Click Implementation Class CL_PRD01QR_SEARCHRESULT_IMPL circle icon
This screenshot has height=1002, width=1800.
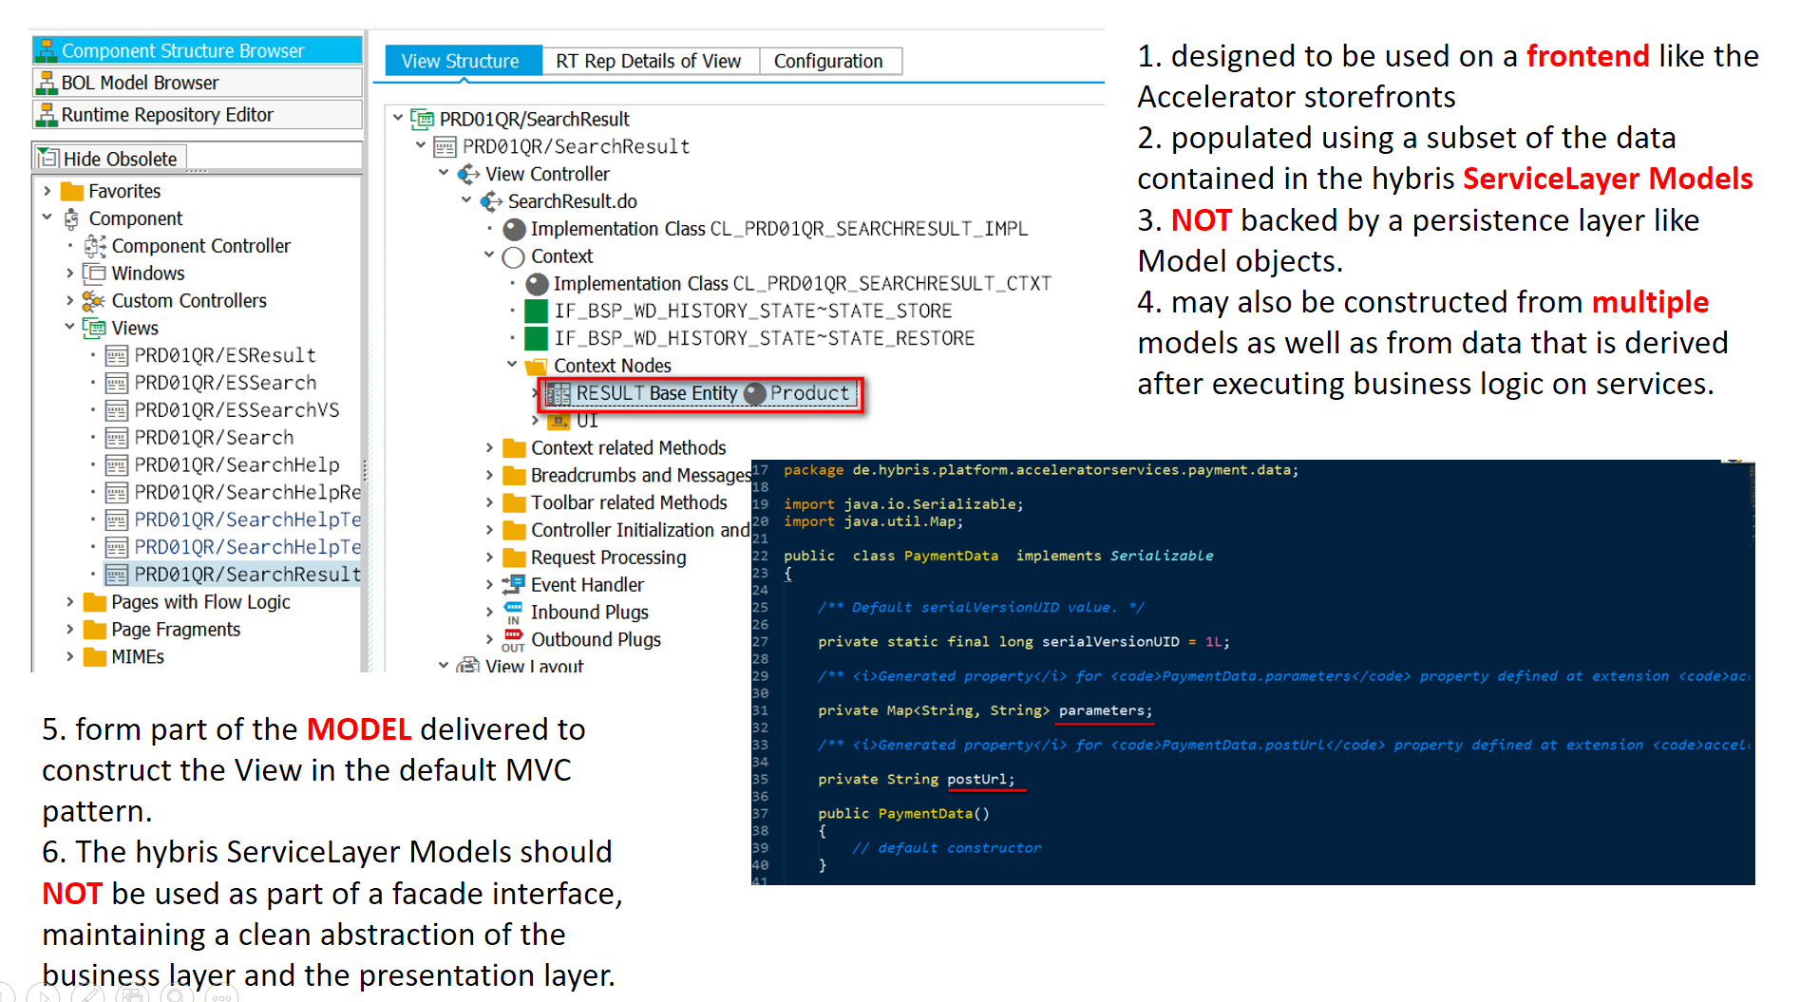514,229
